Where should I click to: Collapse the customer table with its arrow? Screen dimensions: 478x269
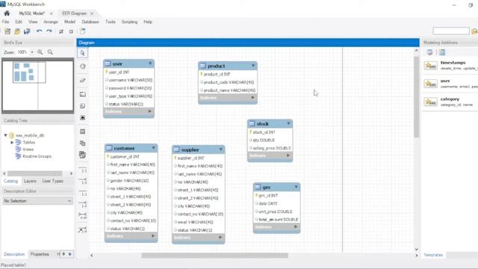tap(154, 148)
